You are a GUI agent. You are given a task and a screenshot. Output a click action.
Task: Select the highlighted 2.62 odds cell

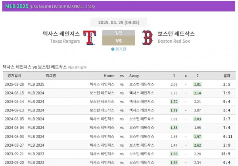coord(197,145)
